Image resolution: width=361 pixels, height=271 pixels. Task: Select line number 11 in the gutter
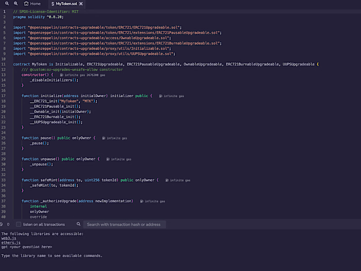4,65
